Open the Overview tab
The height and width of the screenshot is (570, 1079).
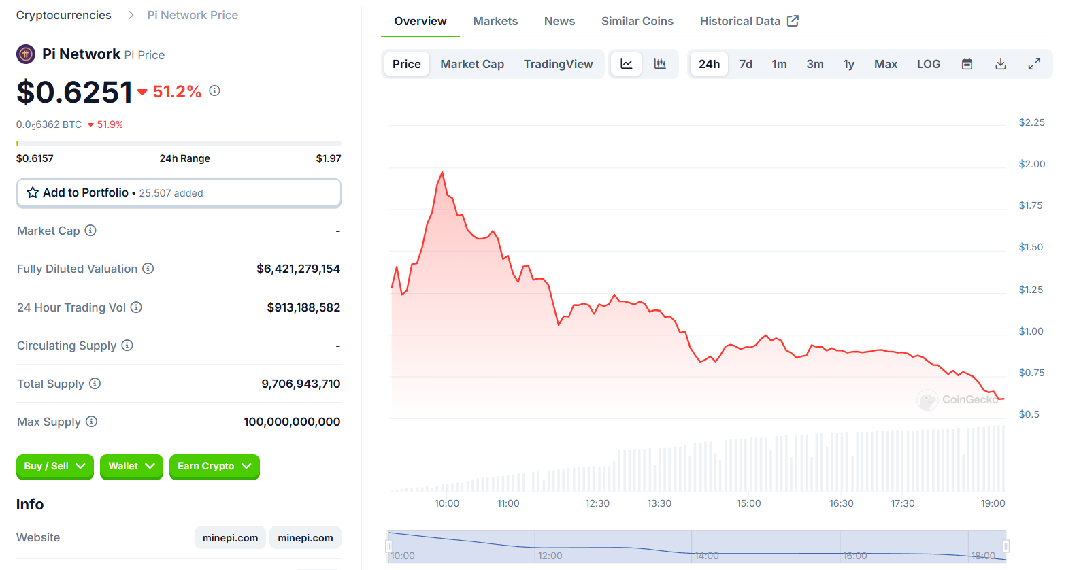click(x=420, y=21)
